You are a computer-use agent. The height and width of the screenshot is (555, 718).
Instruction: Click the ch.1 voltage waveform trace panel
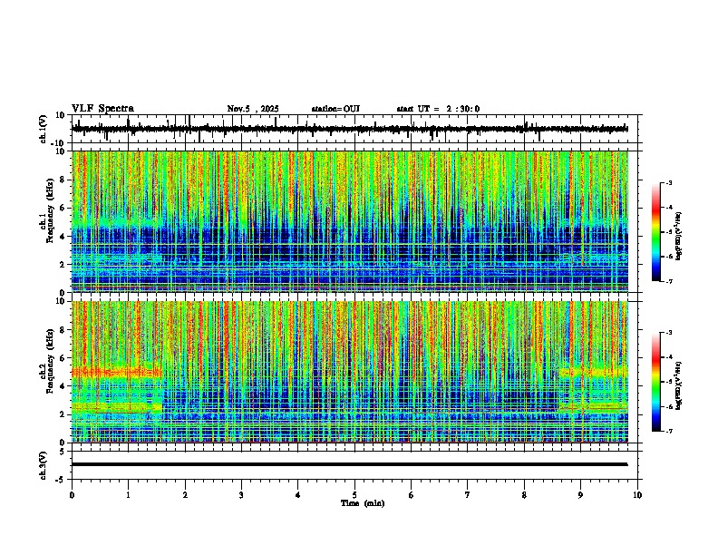coord(354,129)
